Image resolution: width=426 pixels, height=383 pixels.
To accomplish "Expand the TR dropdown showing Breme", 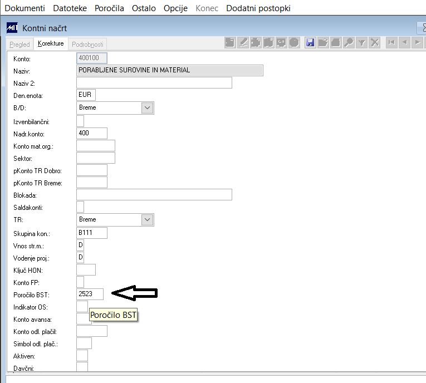I will coord(147,220).
